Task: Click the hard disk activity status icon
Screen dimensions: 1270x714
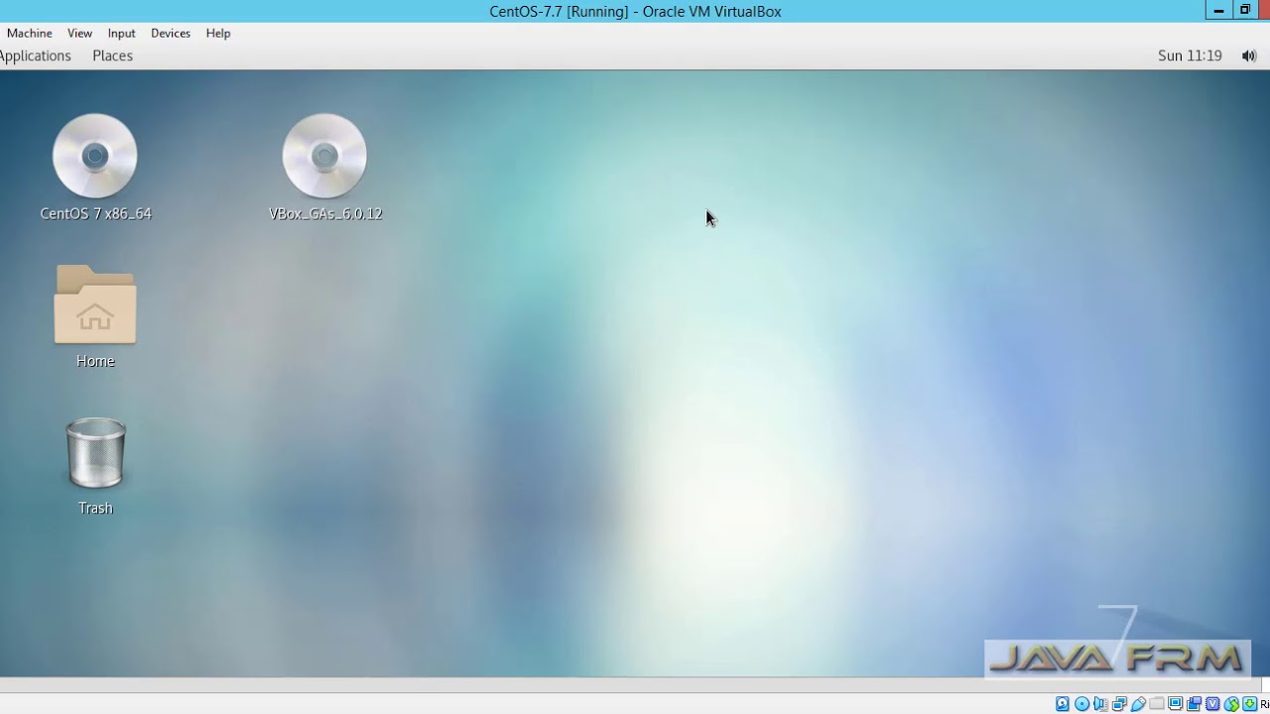Action: [1063, 704]
